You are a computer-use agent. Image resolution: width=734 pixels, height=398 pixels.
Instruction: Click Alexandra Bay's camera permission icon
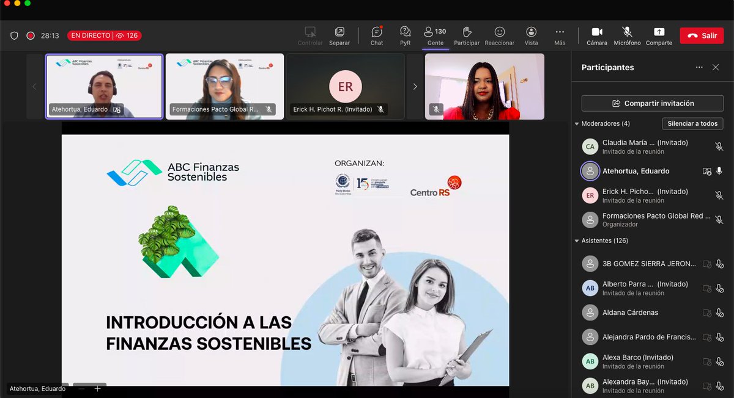point(707,386)
